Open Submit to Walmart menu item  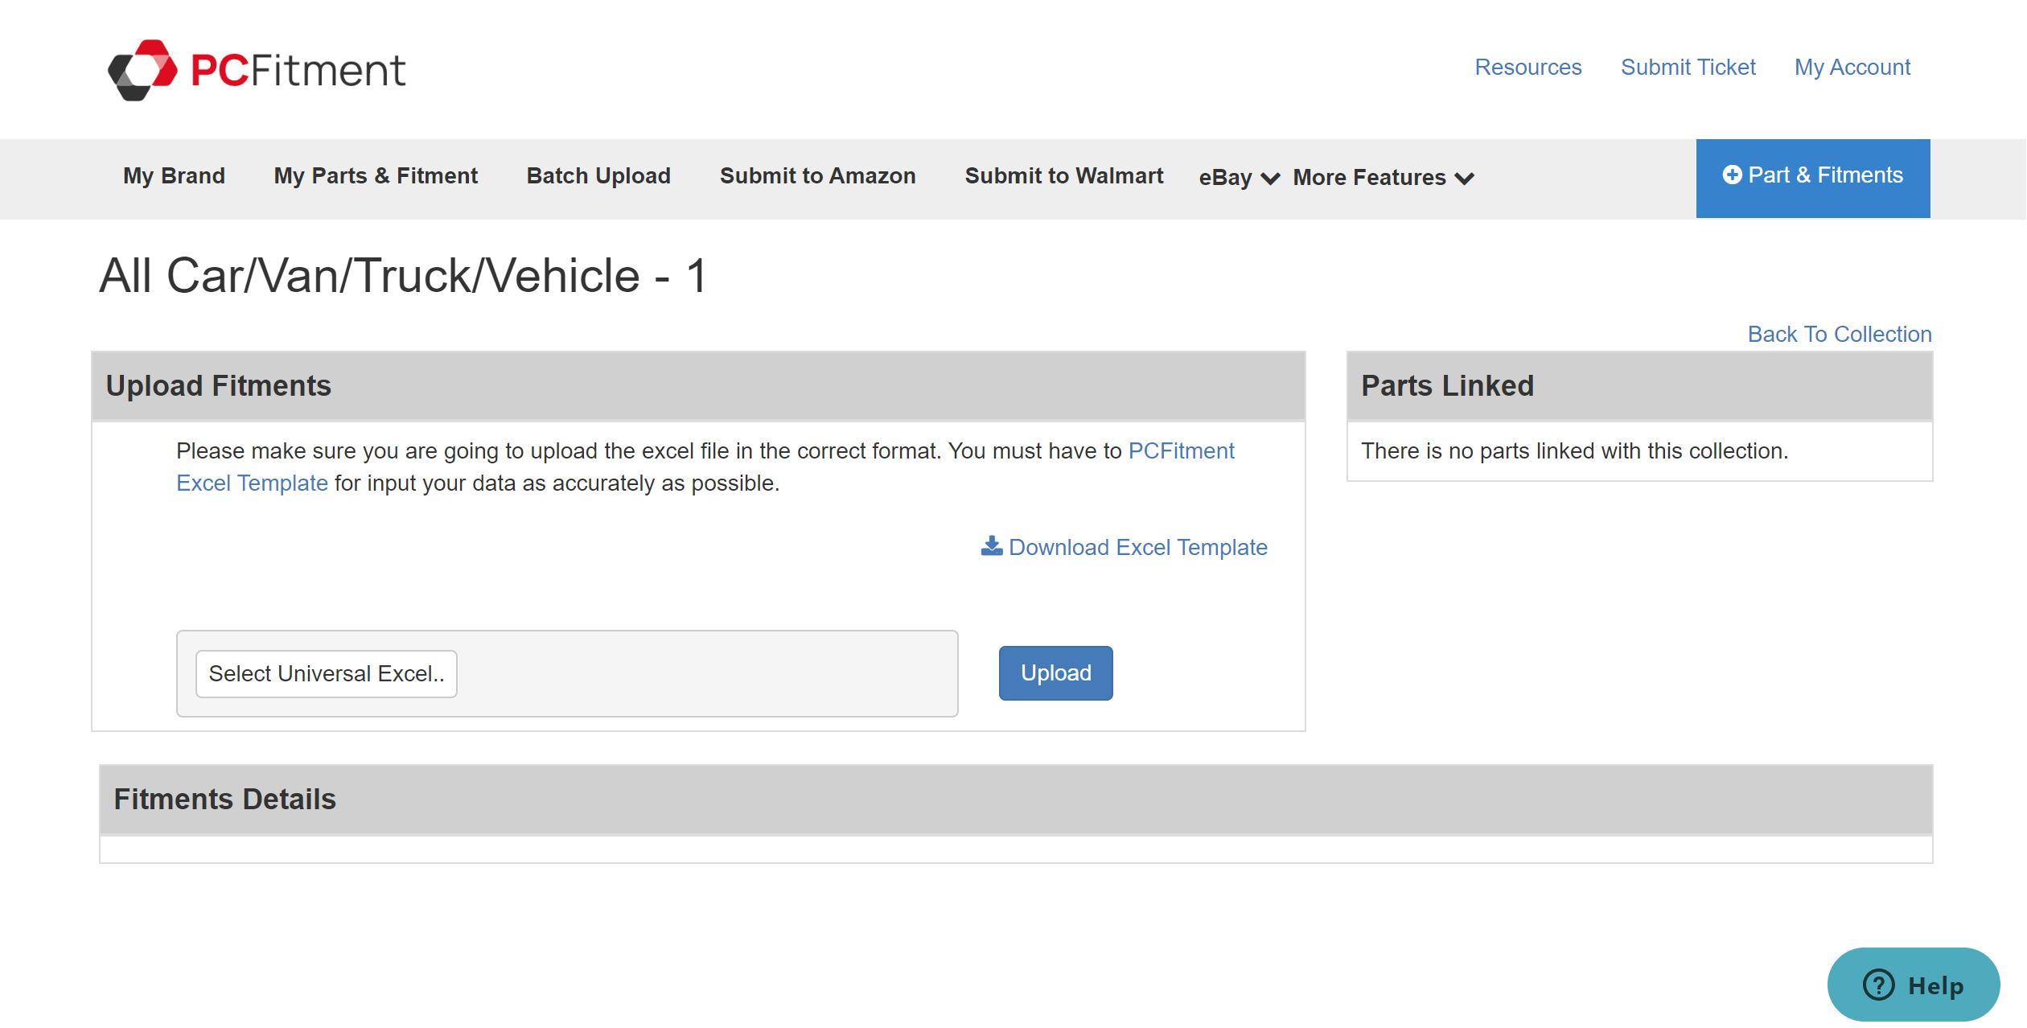[x=1063, y=176]
